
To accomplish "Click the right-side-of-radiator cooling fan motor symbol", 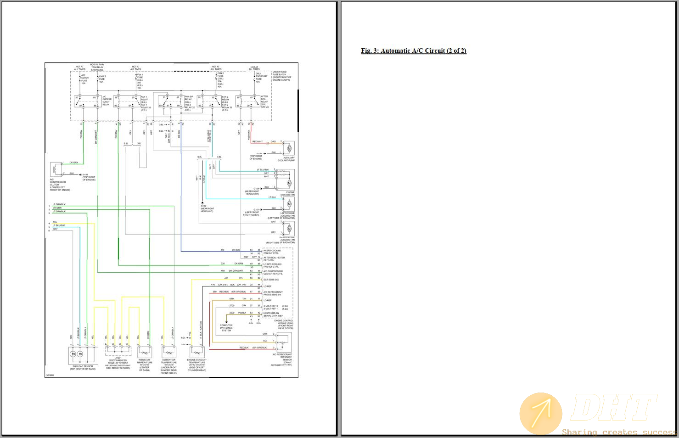I will [289, 229].
